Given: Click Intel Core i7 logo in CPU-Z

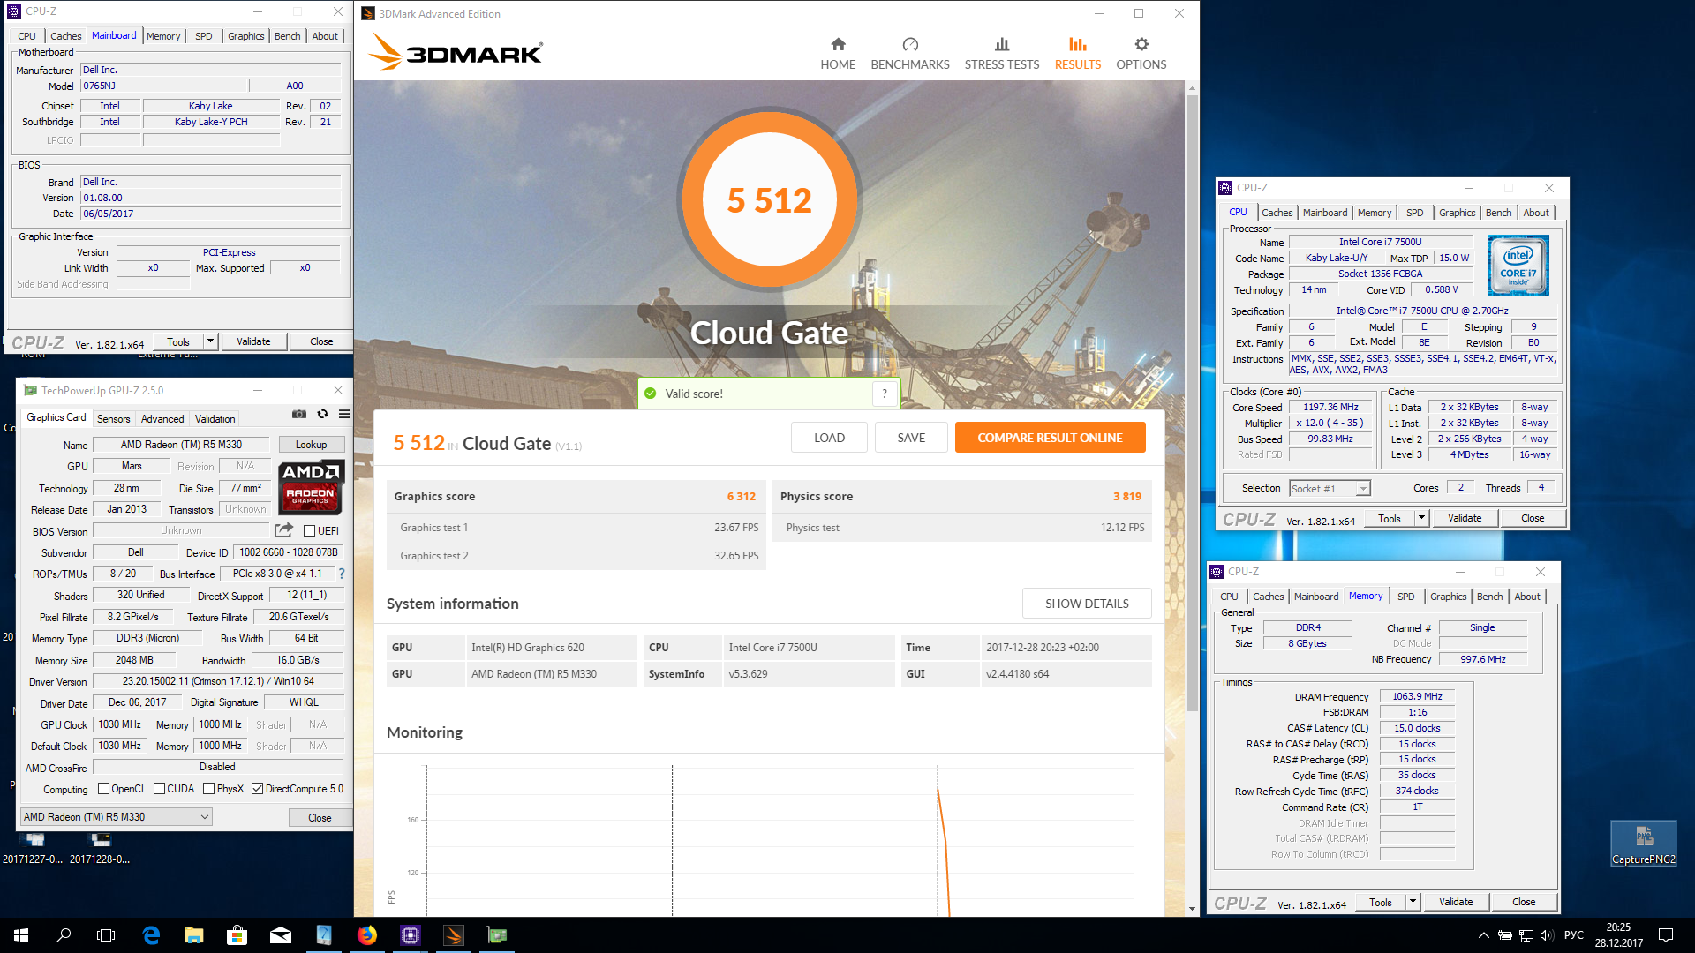Looking at the screenshot, I should (1518, 266).
